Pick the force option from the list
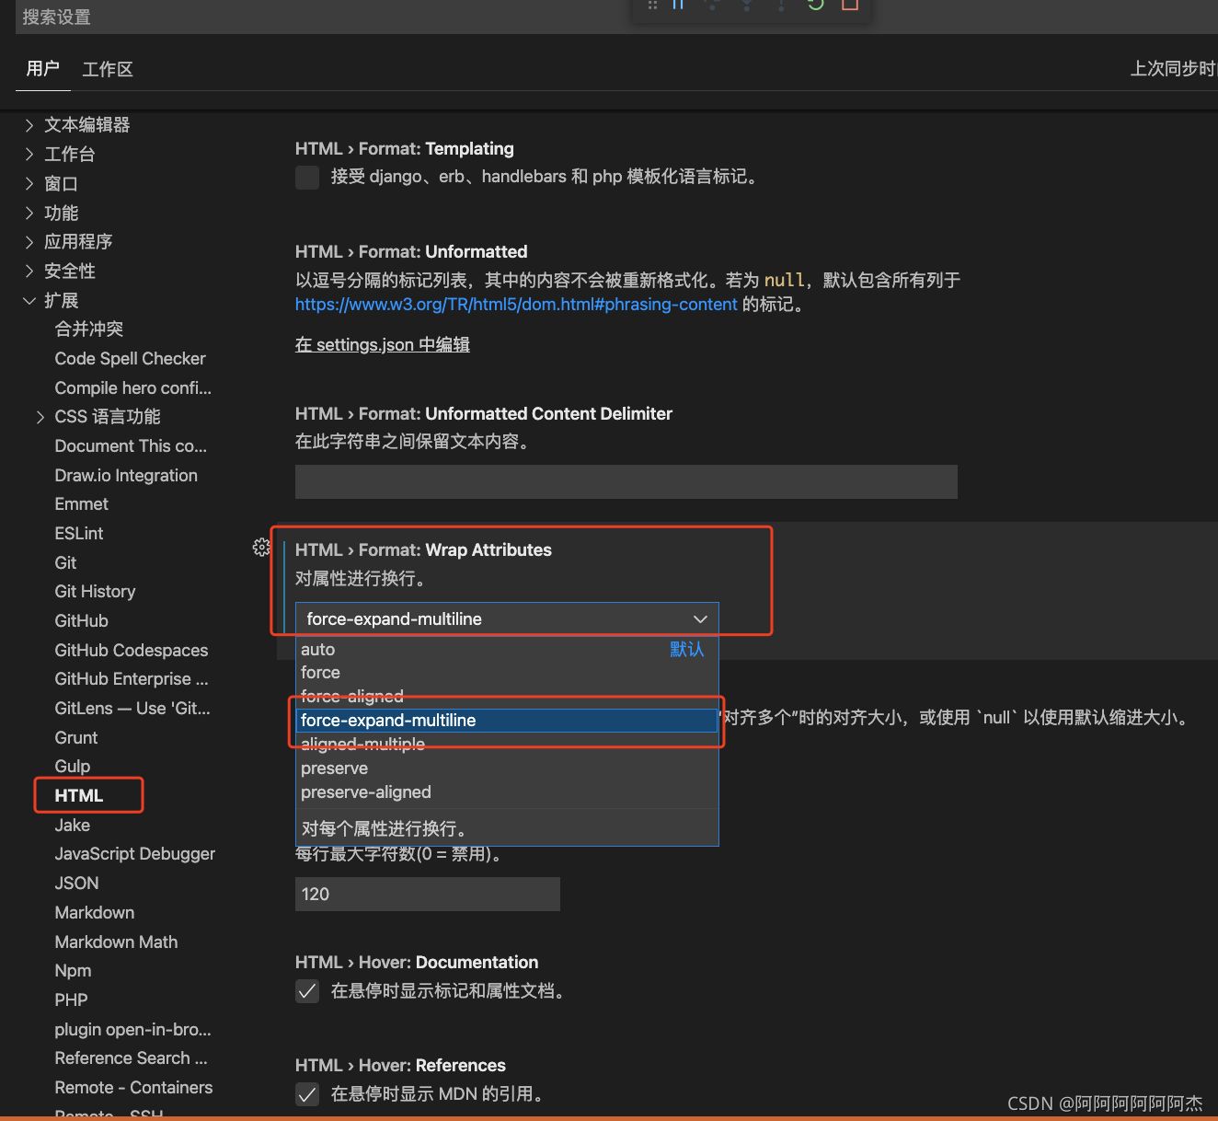 point(507,673)
